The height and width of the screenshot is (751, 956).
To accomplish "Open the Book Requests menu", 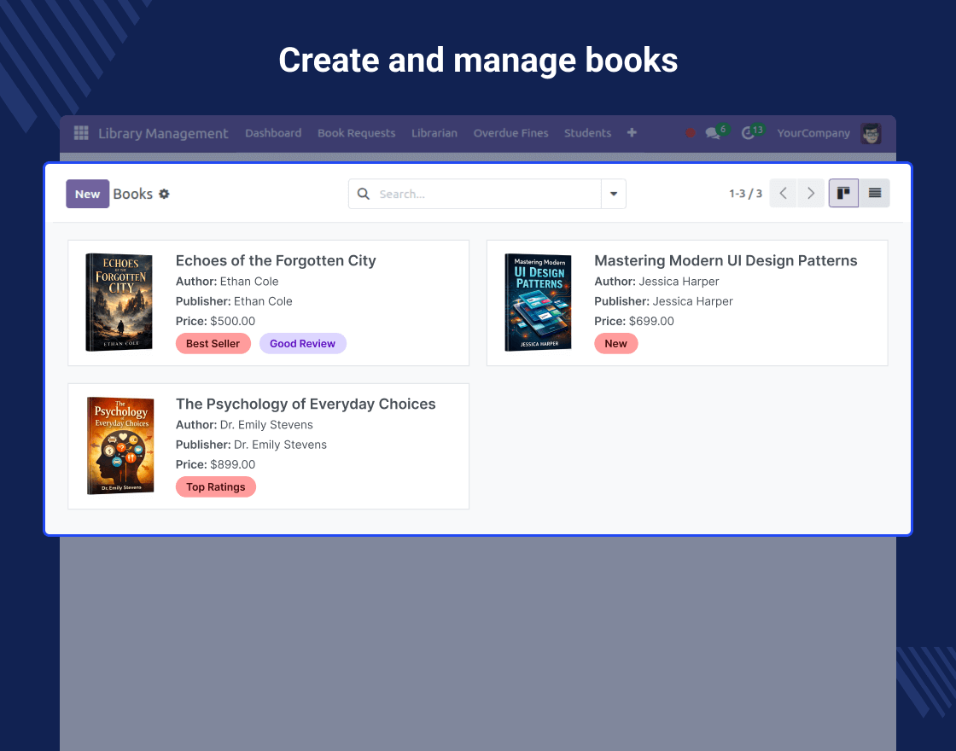I will tap(357, 133).
